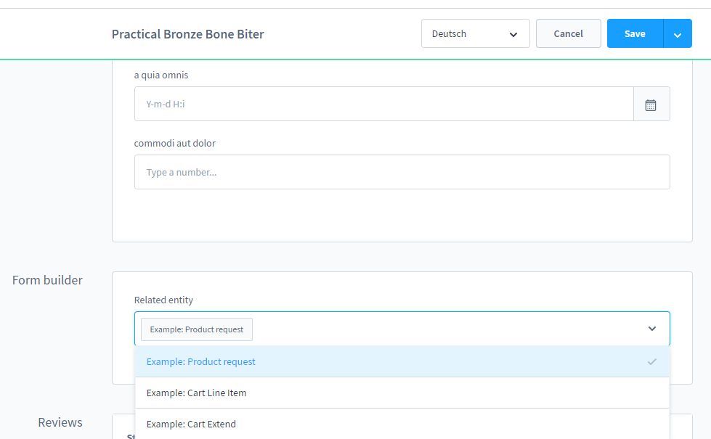The height and width of the screenshot is (439, 711).
Task: Click the checkmark beside selected Product request option
Action: [651, 361]
